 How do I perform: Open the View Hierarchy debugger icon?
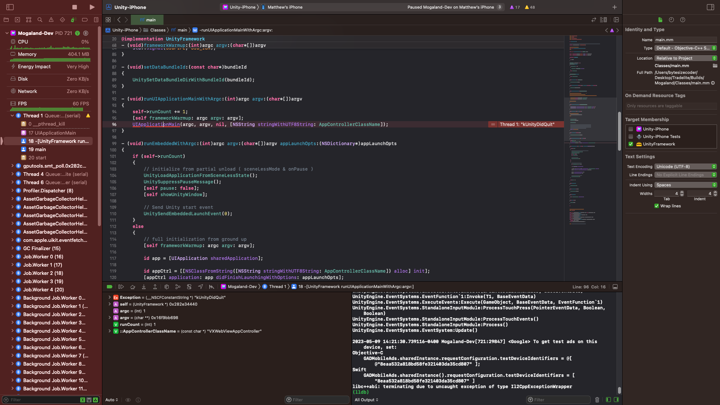pos(166,286)
